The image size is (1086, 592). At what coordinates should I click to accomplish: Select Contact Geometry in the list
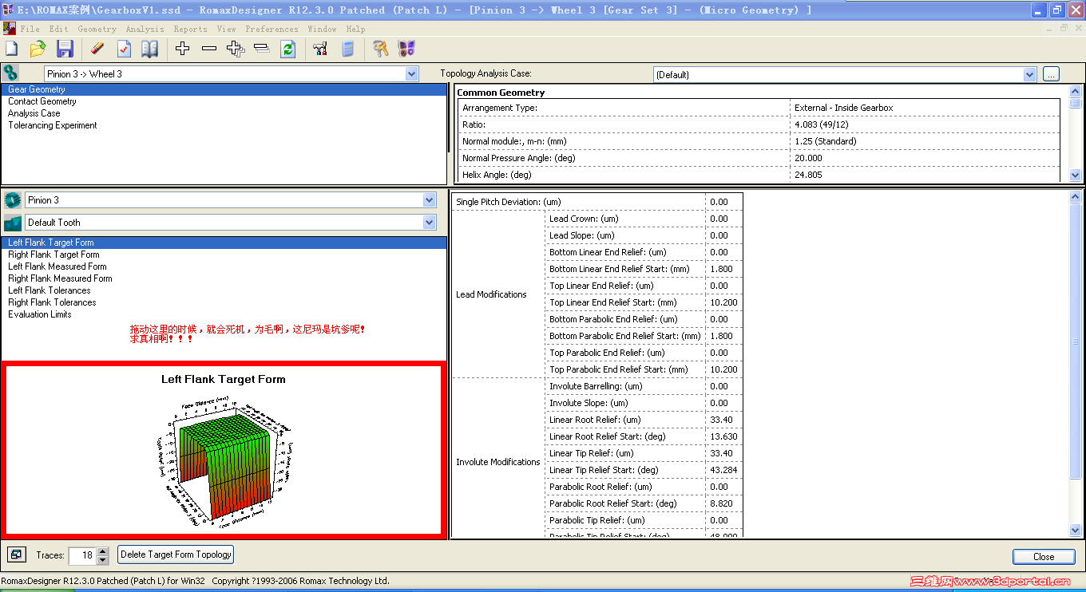coord(224,101)
